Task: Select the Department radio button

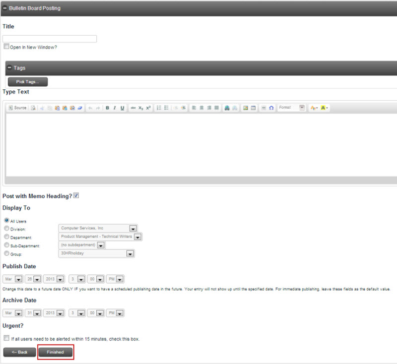Action: tap(6, 237)
